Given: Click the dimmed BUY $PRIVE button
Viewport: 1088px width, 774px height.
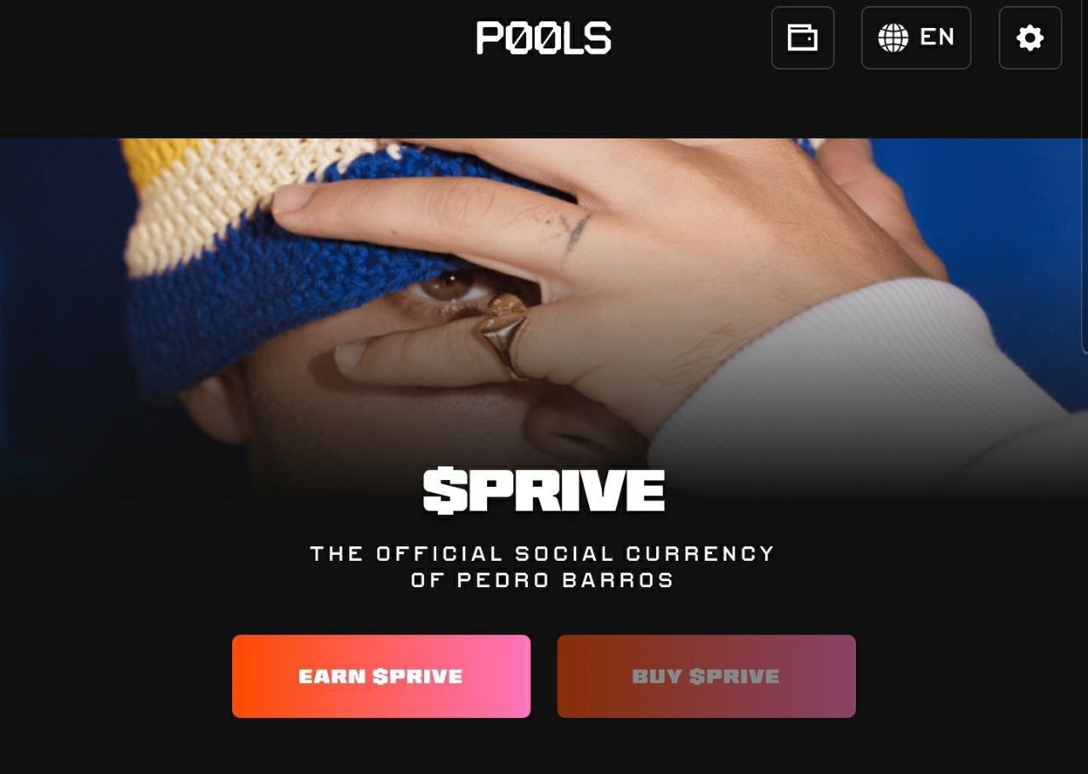Looking at the screenshot, I should (706, 676).
